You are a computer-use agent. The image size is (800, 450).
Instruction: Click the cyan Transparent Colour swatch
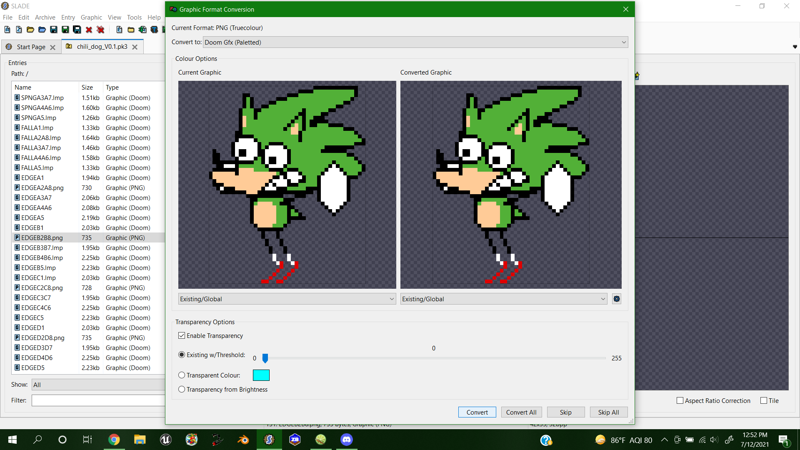click(x=261, y=375)
